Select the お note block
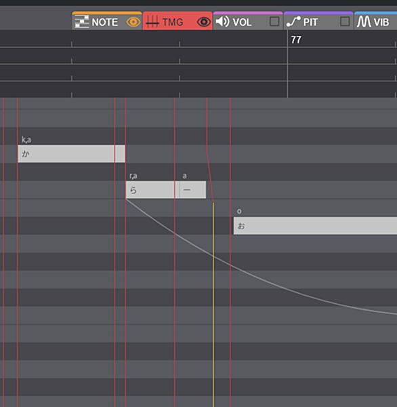The image size is (397, 407). [x=315, y=226]
